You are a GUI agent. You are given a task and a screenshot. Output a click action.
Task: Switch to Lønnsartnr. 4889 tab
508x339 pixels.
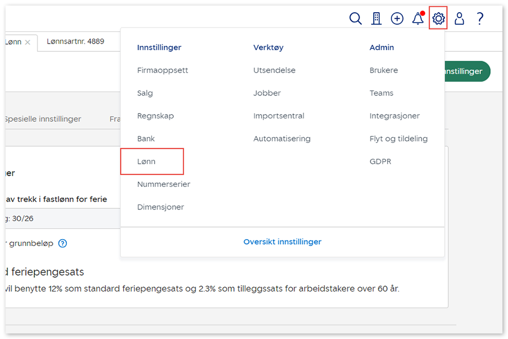(76, 41)
